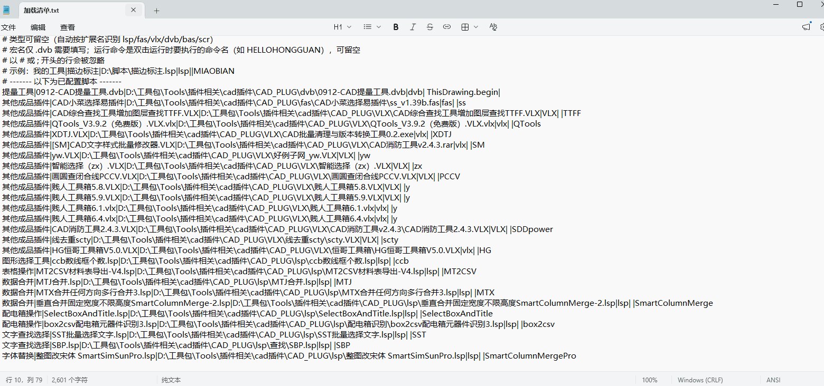Open the announcements megaphone icon
This screenshot has height=386, width=824.
806,27
